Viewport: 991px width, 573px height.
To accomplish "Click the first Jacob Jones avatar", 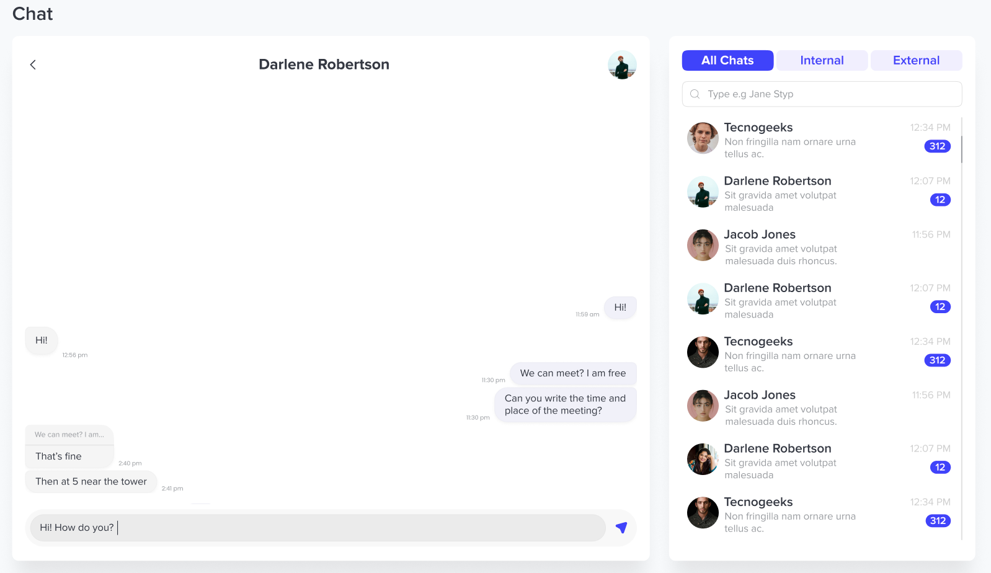I will pos(703,245).
